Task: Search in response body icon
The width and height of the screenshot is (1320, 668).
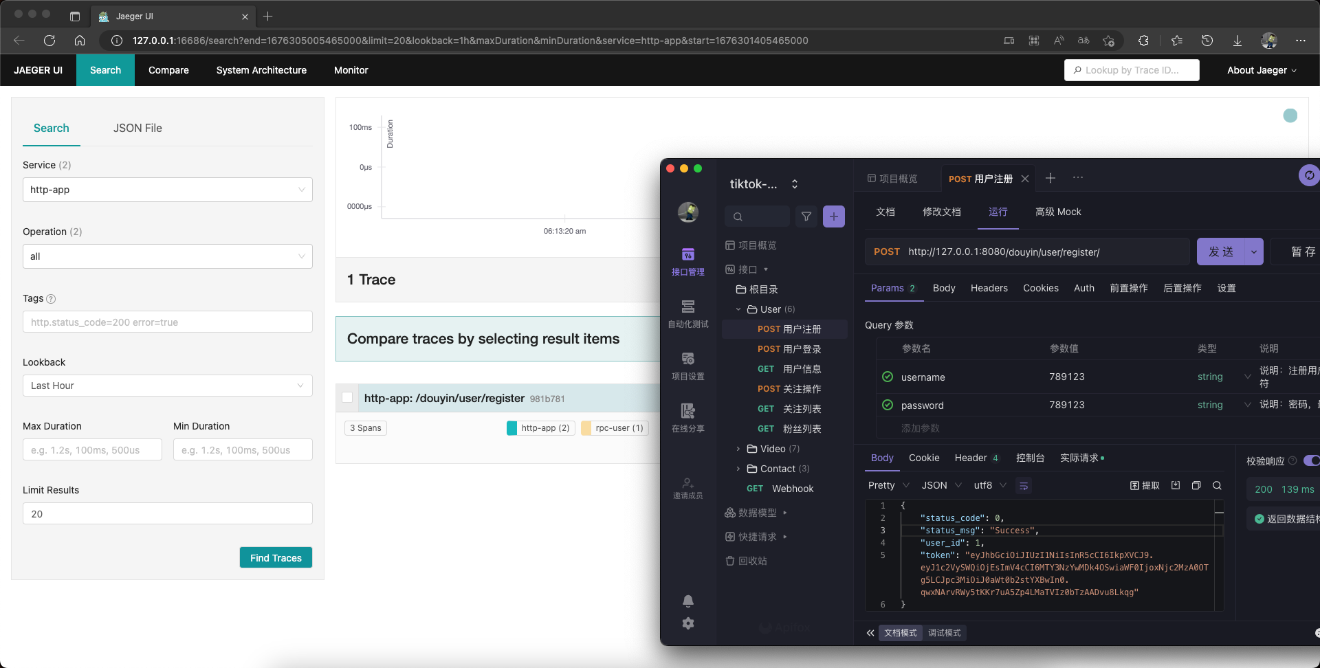Action: pos(1217,485)
